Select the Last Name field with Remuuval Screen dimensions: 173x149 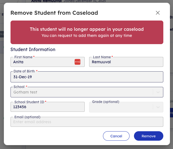pos(126,62)
